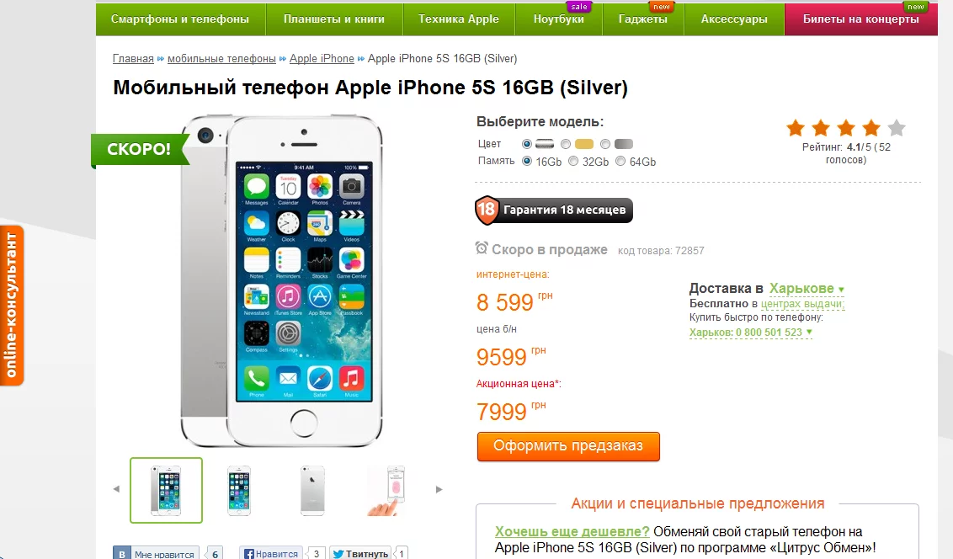
Task: Click the first orange rating star
Action: (x=796, y=128)
